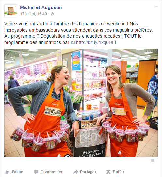Image resolution: width=162 pixels, height=177 pixels.
Task: Click the Partager arrow icon
Action: click(76, 172)
